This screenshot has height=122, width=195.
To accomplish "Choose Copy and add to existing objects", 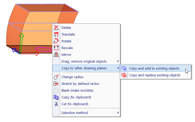I will pyautogui.click(x=154, y=69).
